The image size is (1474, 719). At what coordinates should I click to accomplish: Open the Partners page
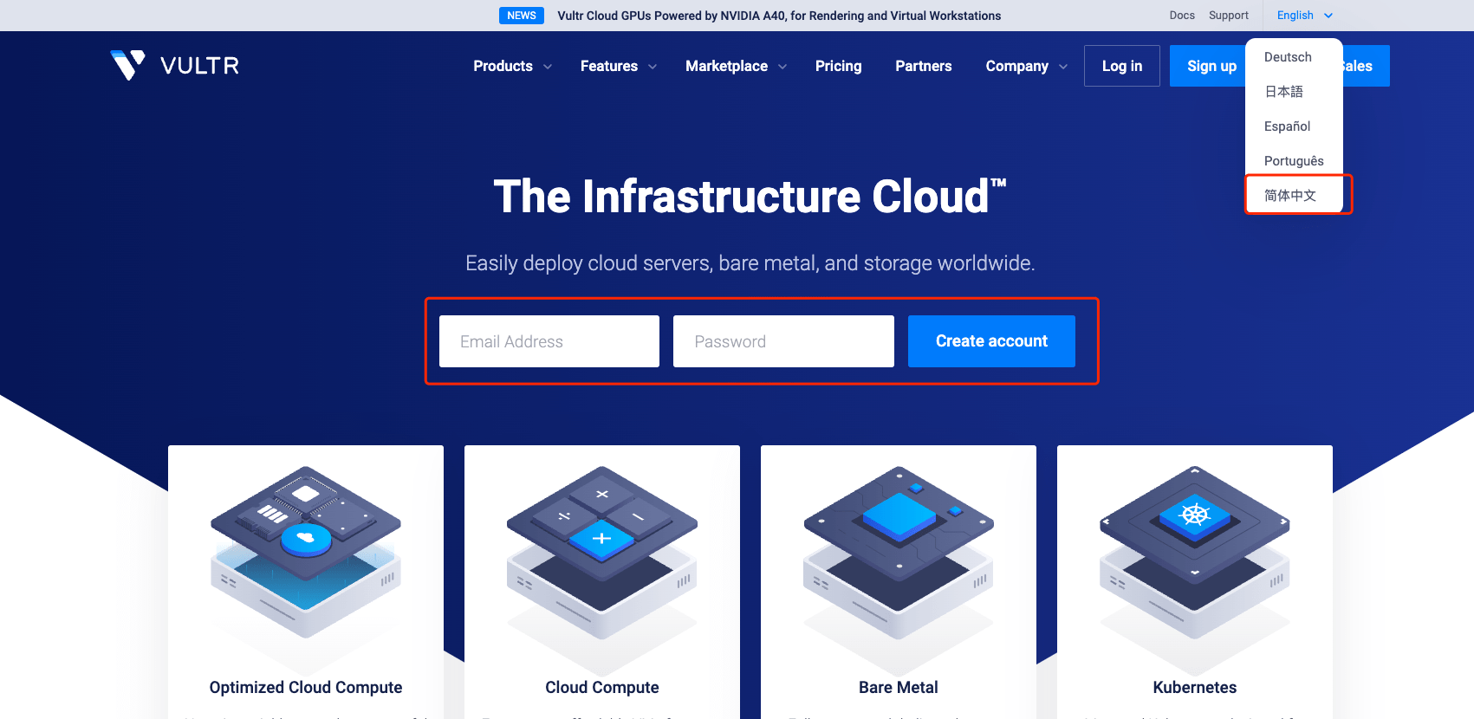click(x=924, y=66)
